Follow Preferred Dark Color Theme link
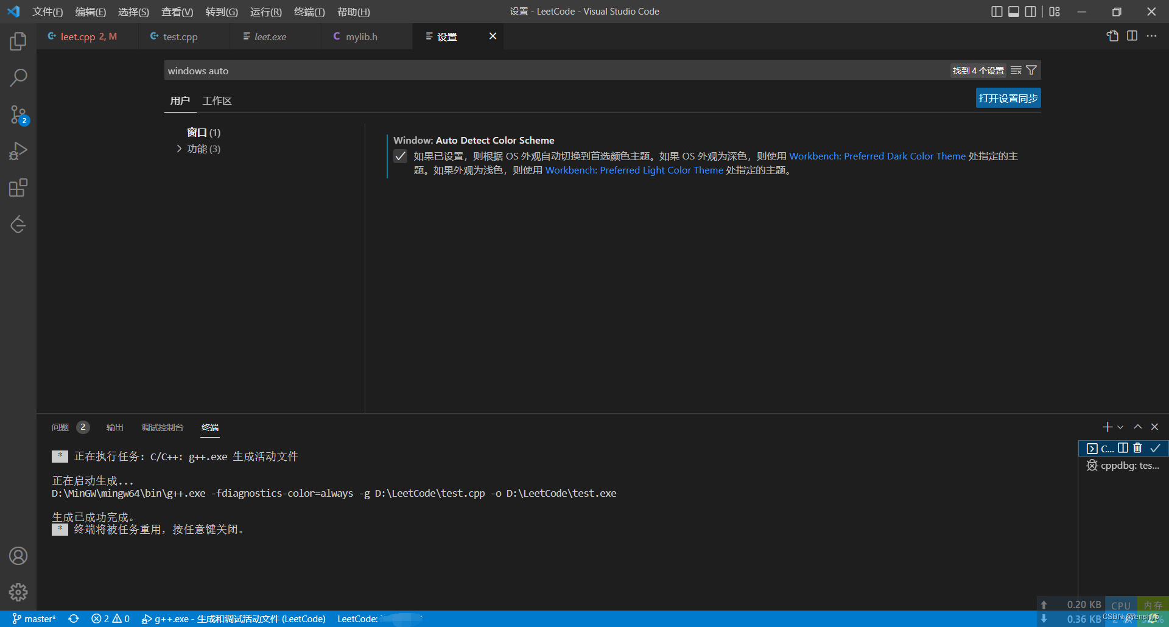Screen dimensions: 1169x627 (x=877, y=156)
